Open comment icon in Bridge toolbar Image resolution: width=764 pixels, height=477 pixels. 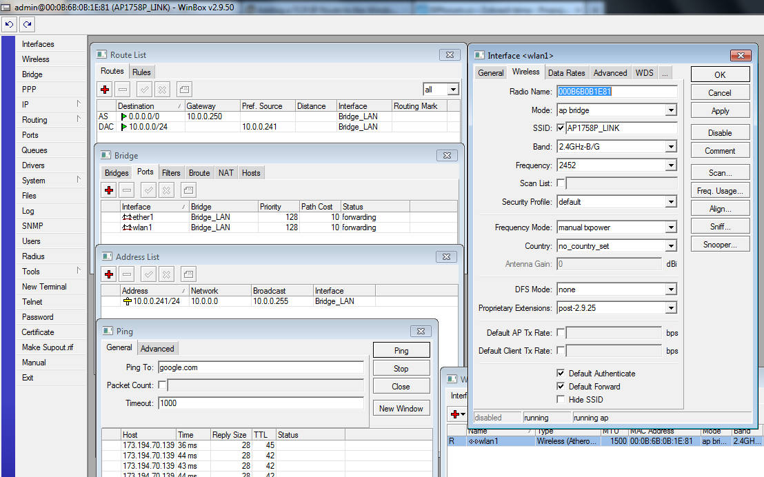188,190
